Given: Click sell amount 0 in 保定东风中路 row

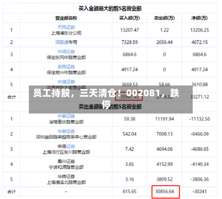Looking at the screenshot, I should [x=164, y=54].
